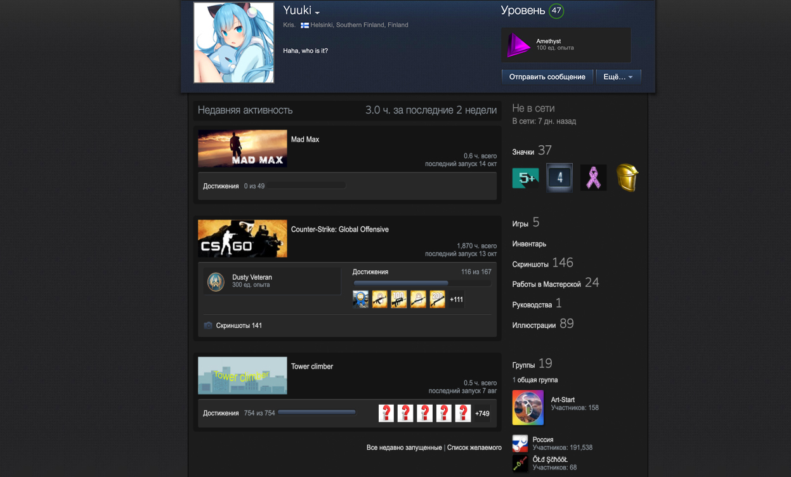Image resolution: width=791 pixels, height=477 pixels.
Task: Click the badge icon showing number 4
Action: [559, 178]
